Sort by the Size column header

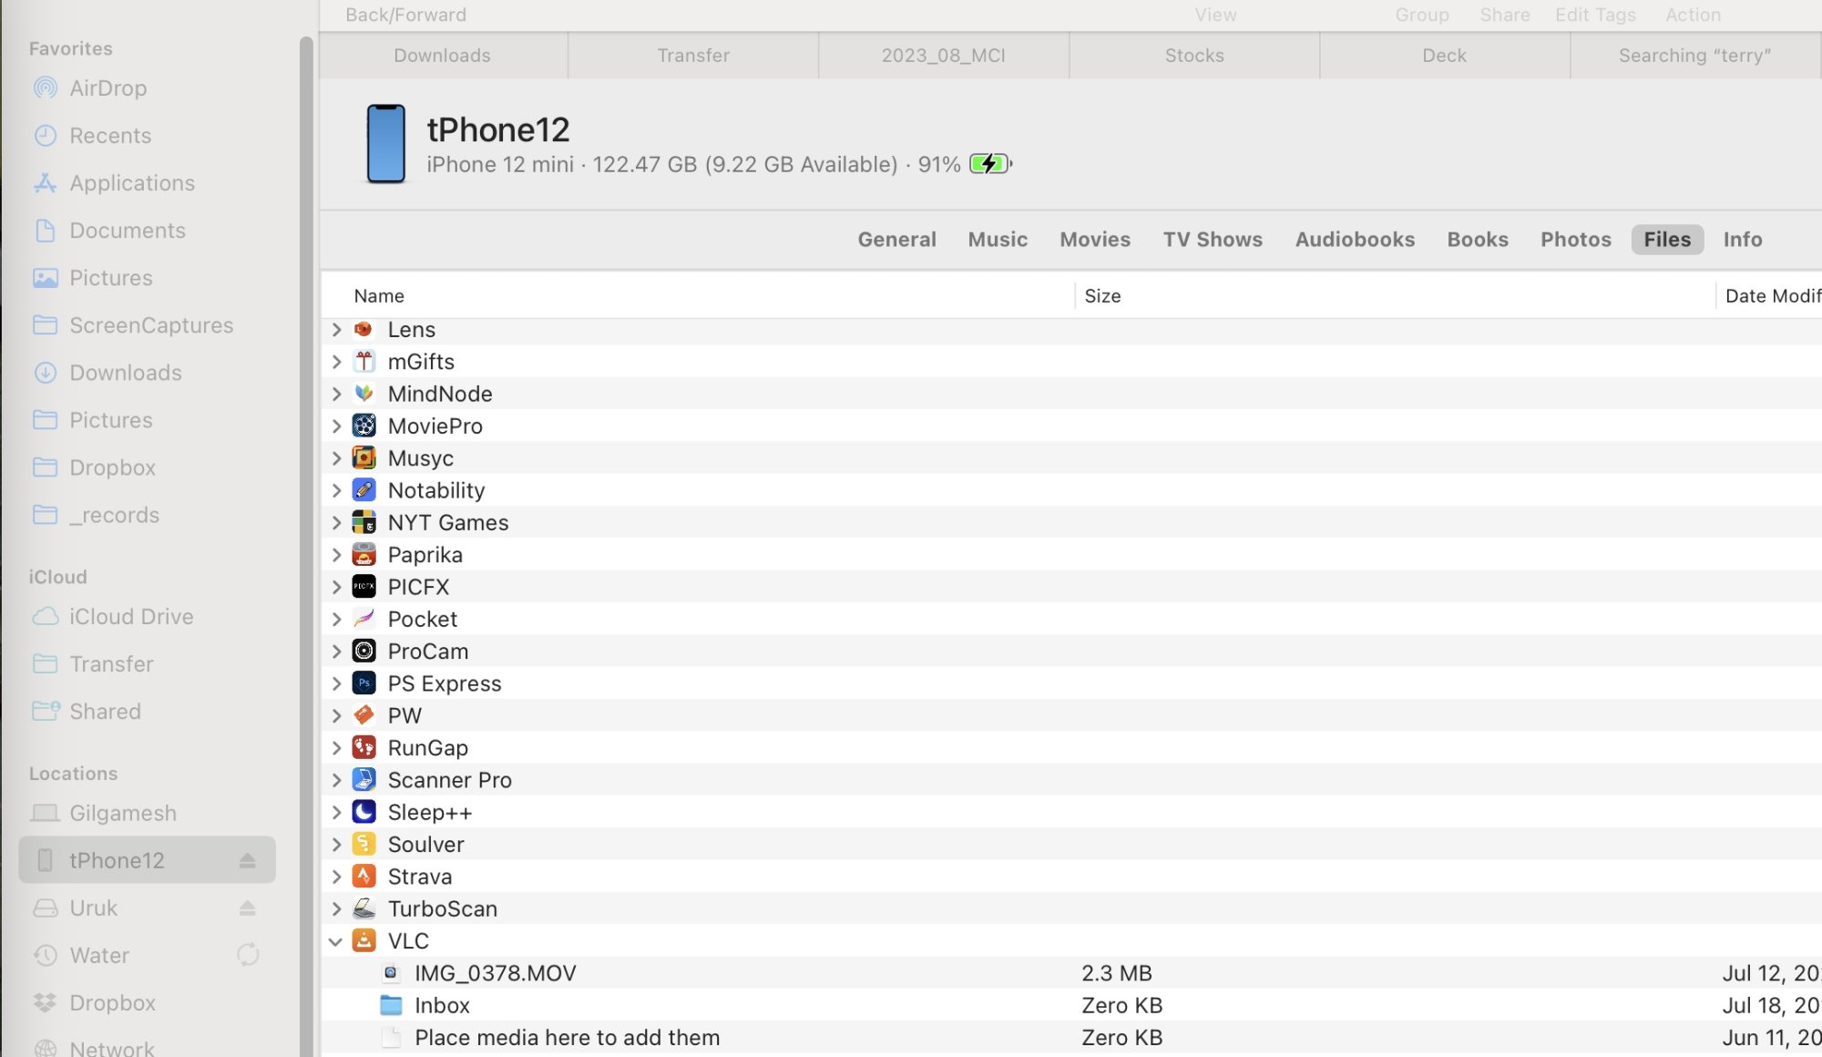point(1102,296)
